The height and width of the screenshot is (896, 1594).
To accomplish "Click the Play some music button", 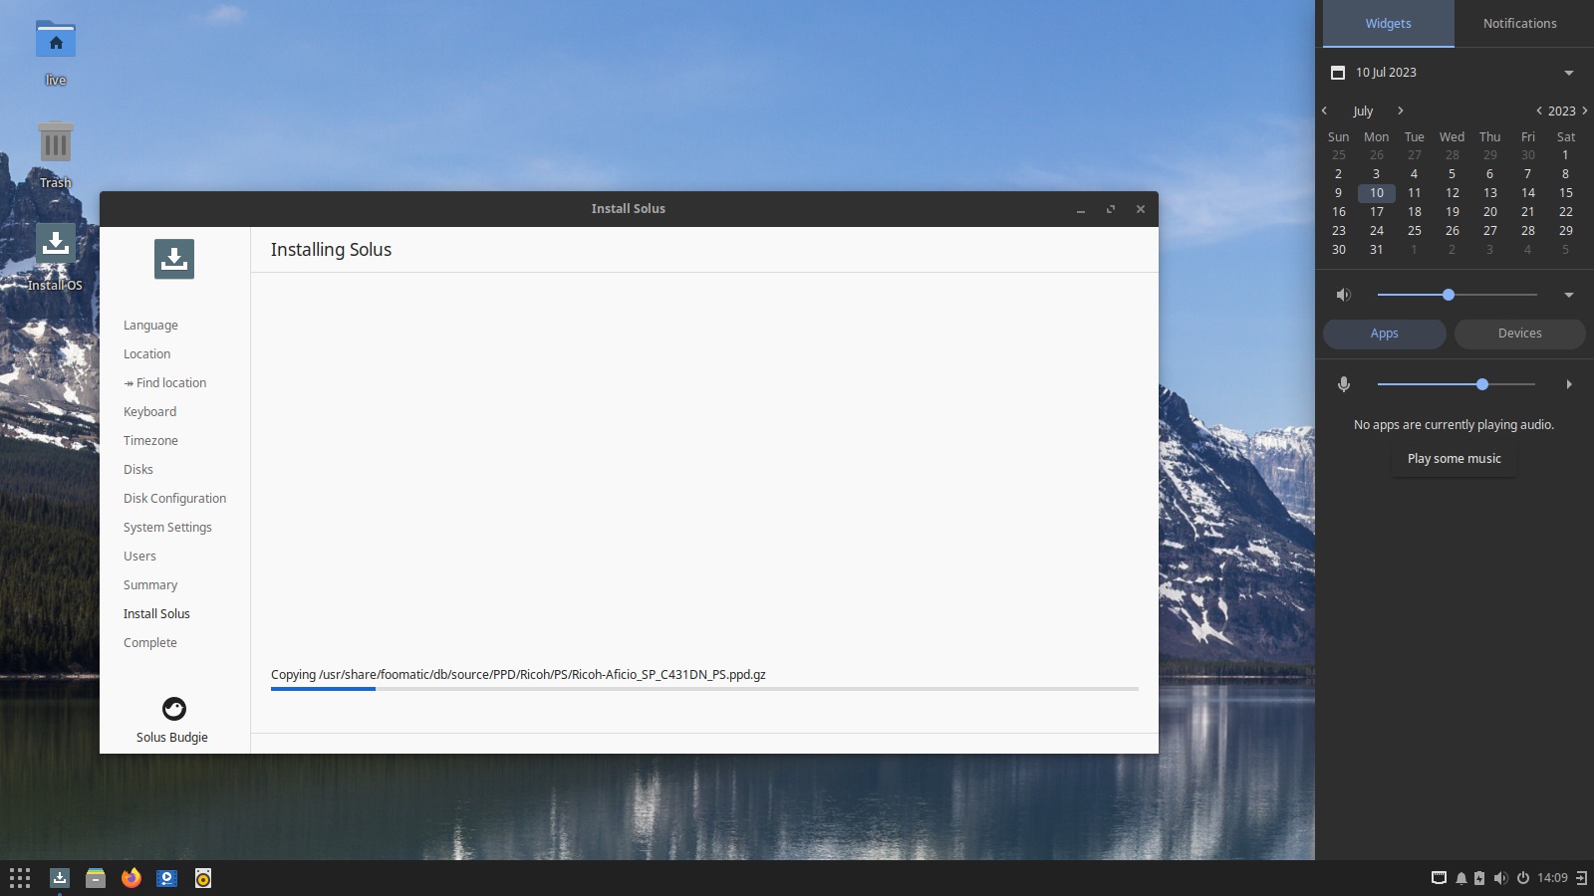I will coord(1455,459).
